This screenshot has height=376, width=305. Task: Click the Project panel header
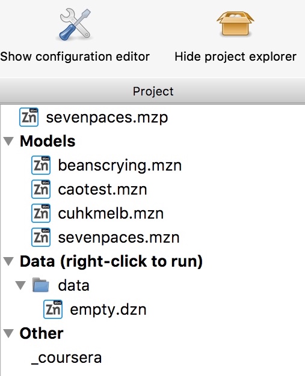pyautogui.click(x=153, y=91)
